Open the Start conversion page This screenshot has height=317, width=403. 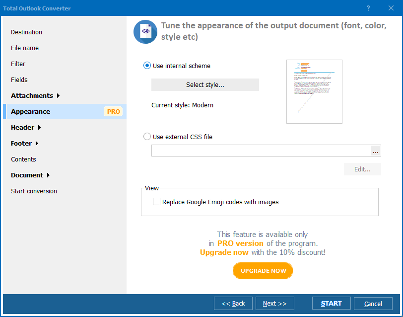tap(34, 191)
